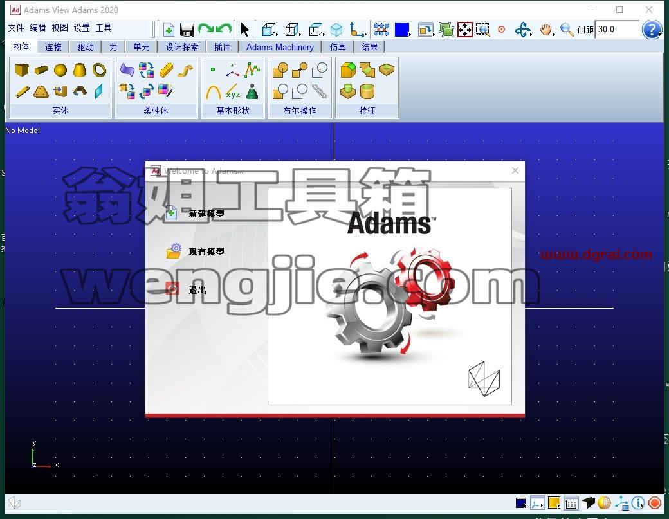Click the boss feature icon
The height and width of the screenshot is (519, 669).
click(x=348, y=91)
